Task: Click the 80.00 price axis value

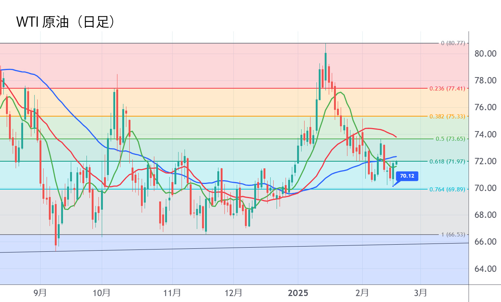Action: pyautogui.click(x=485, y=54)
